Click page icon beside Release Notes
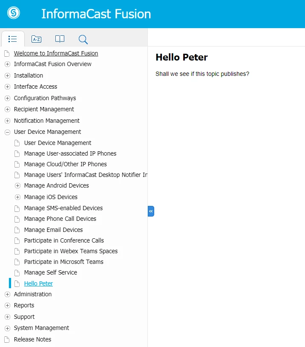The width and height of the screenshot is (305, 347). click(7, 339)
